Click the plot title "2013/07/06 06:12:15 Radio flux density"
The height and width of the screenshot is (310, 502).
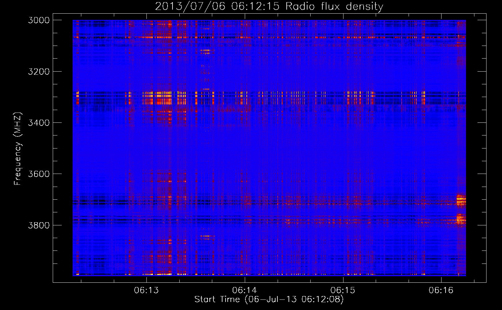(x=269, y=6)
